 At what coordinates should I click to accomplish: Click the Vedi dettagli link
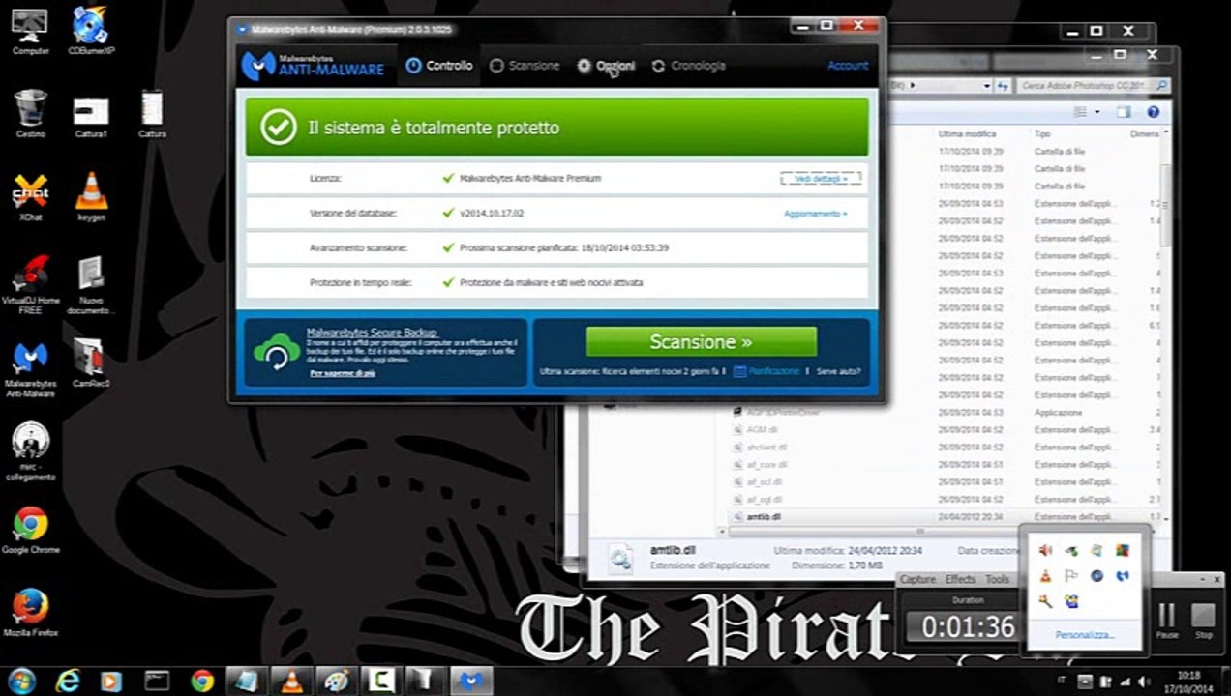821,179
